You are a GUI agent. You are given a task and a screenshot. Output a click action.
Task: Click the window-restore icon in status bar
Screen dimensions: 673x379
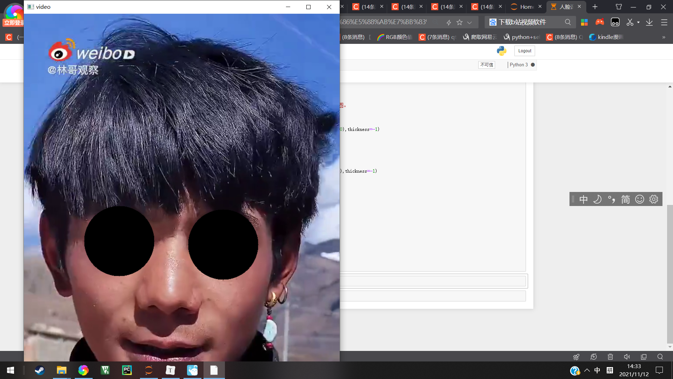(644, 357)
